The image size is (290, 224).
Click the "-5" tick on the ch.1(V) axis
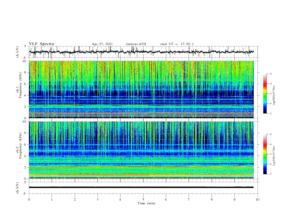(25, 58)
